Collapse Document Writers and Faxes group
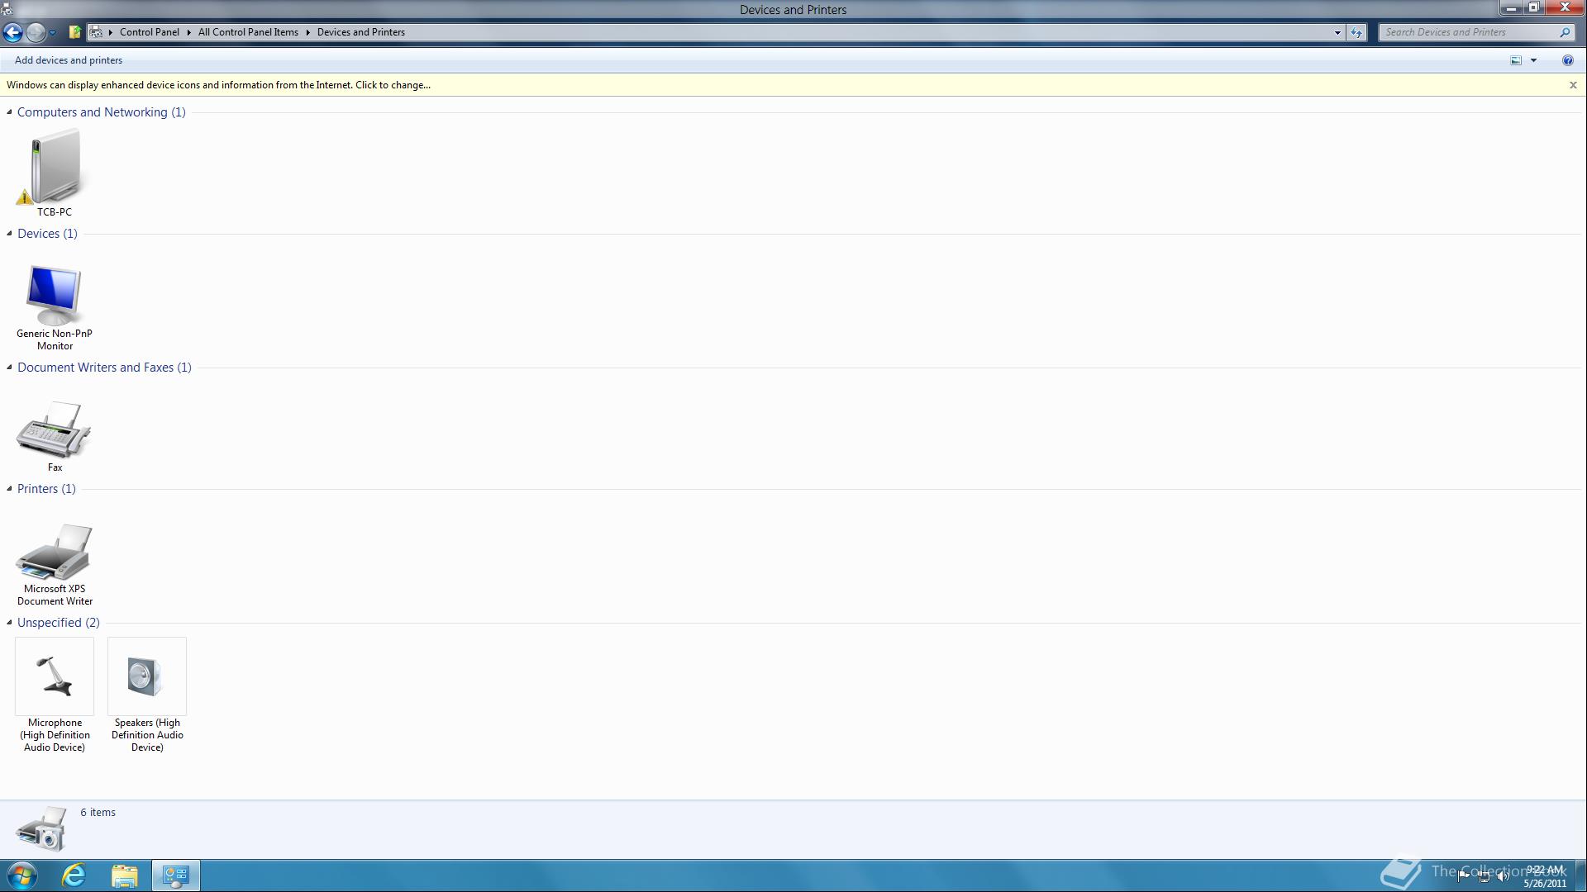Viewport: 1587px width, 892px height. point(9,368)
